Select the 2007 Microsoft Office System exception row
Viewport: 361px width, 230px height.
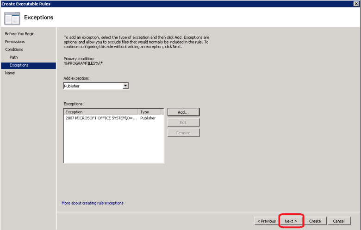pos(111,118)
